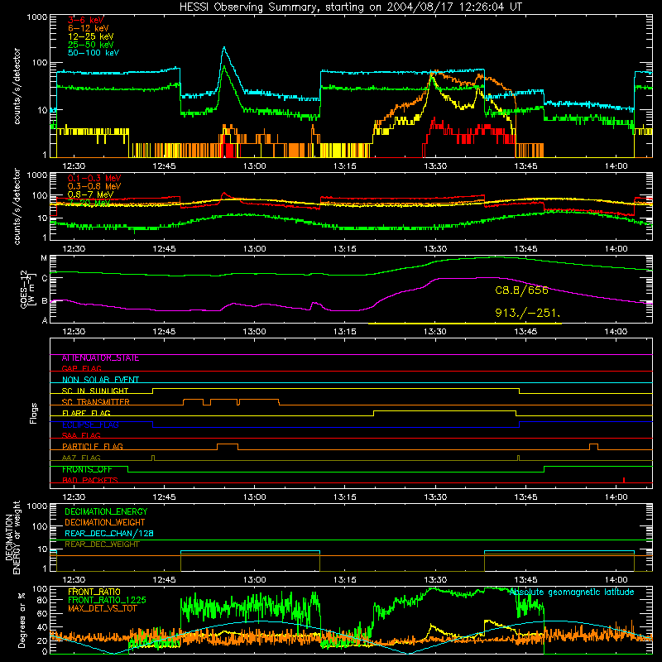The image size is (662, 662).
Task: Click the REAR_DEC_WEIGHT legend label
Action: click(102, 544)
